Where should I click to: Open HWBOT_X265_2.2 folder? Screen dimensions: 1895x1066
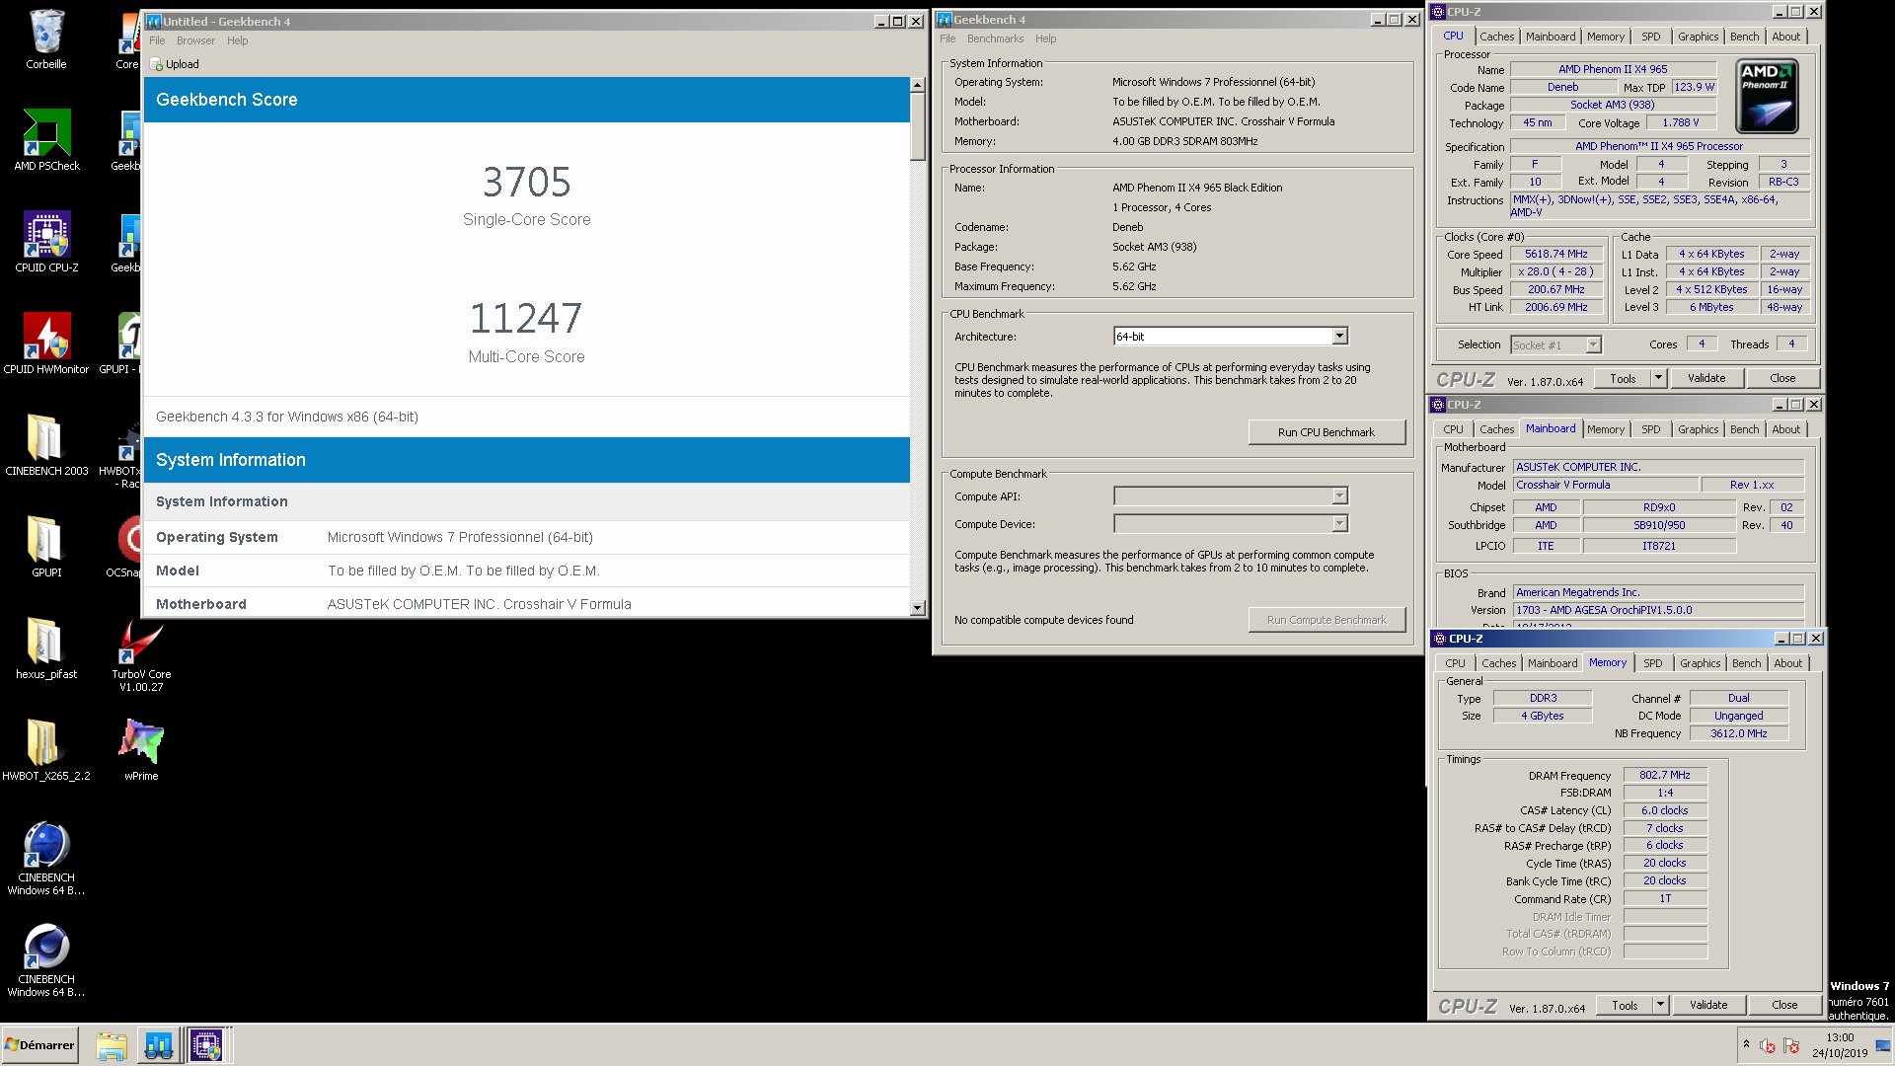click(46, 750)
